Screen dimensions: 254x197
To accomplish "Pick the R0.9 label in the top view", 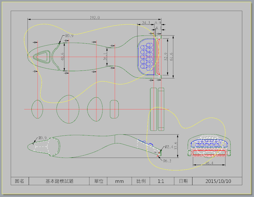I will [x=69, y=36].
